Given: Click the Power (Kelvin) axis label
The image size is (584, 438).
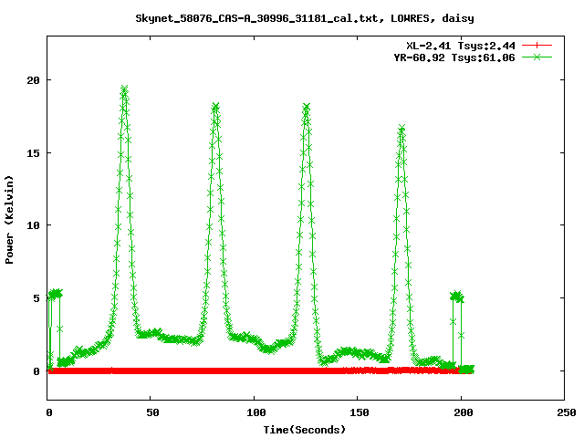Looking at the screenshot, I should point(9,220).
